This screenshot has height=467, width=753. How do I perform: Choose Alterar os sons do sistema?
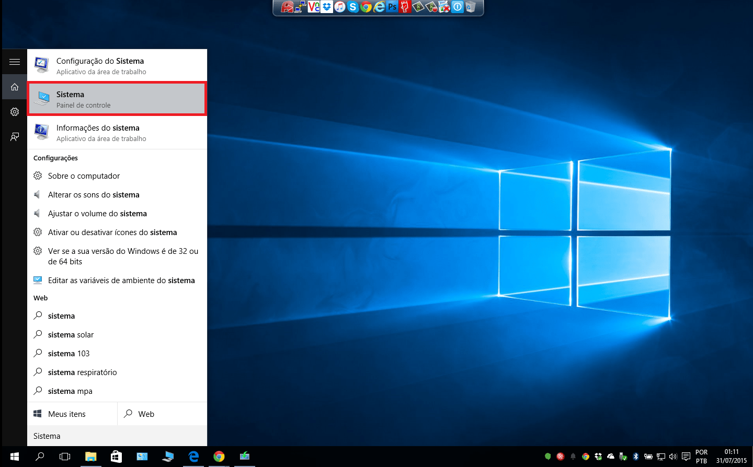[117, 195]
